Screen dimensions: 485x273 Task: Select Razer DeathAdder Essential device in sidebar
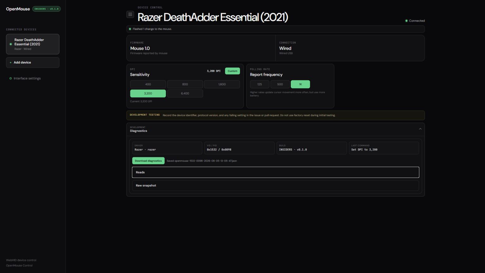33,44
